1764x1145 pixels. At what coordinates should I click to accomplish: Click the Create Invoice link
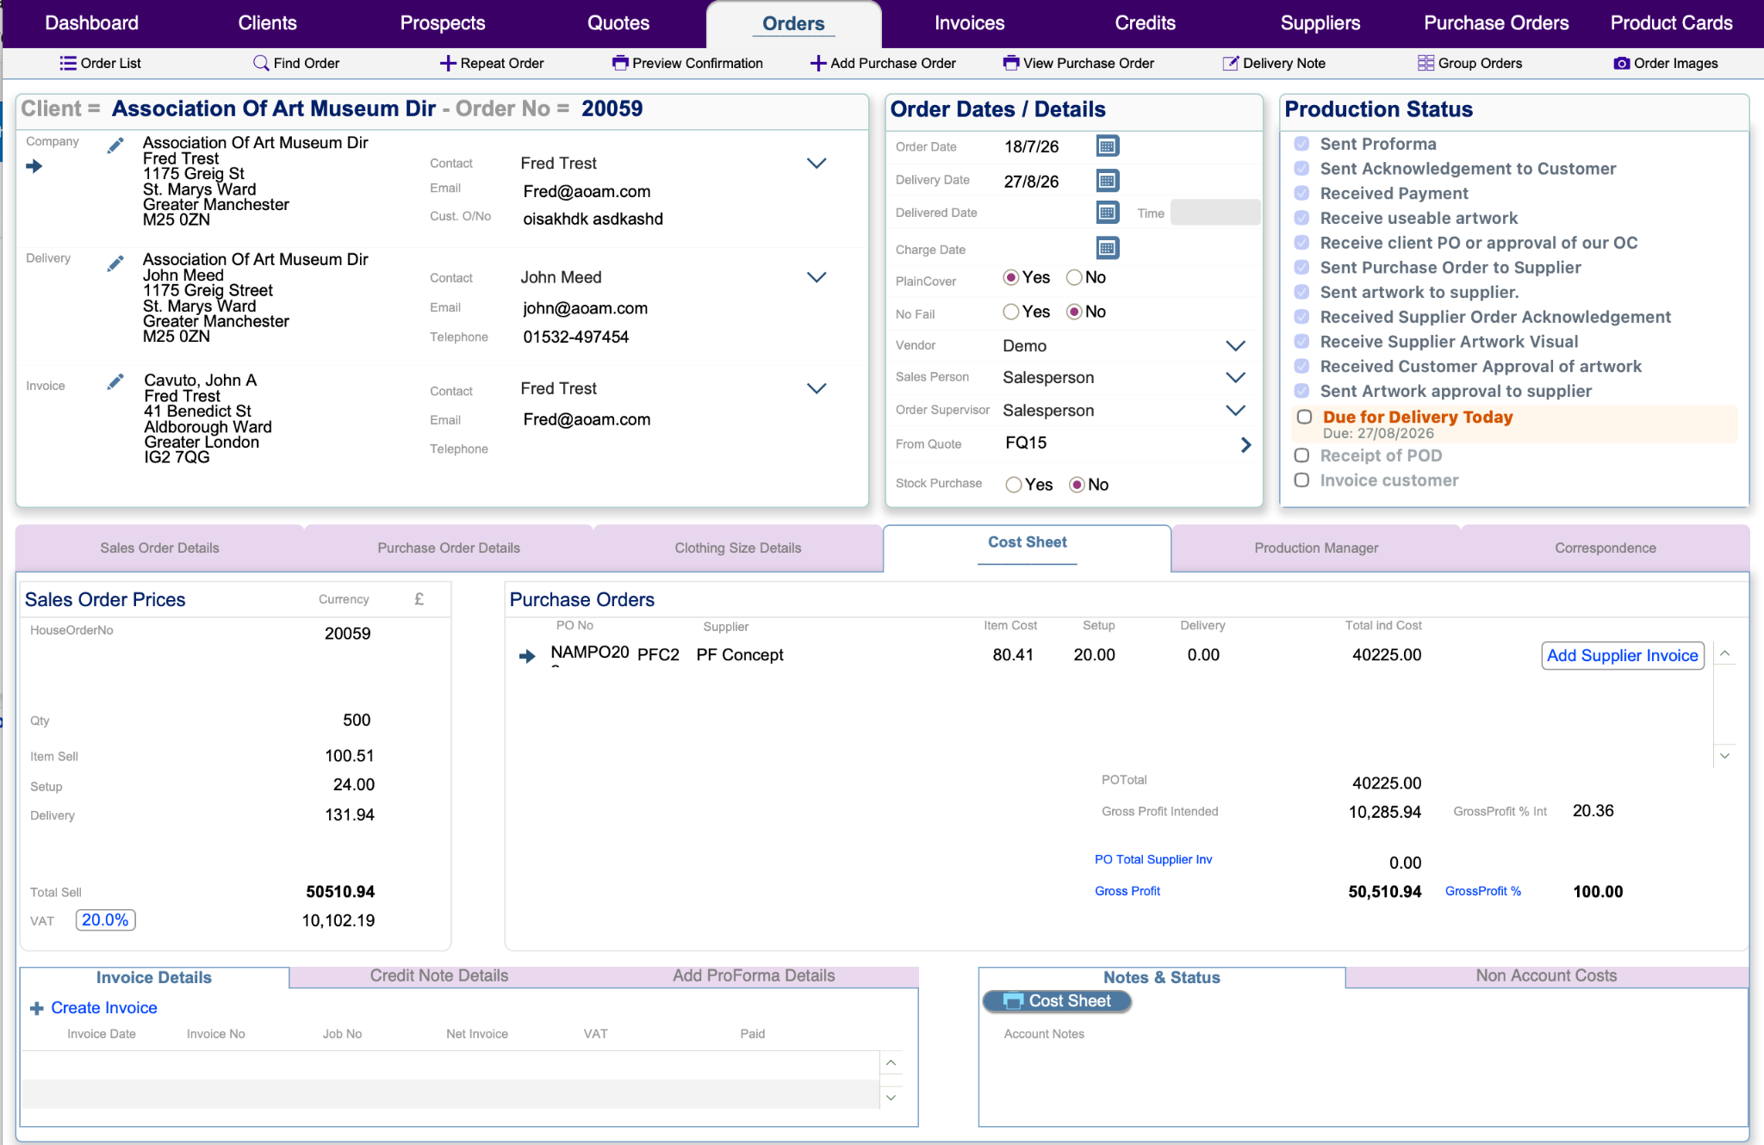coord(104,1008)
